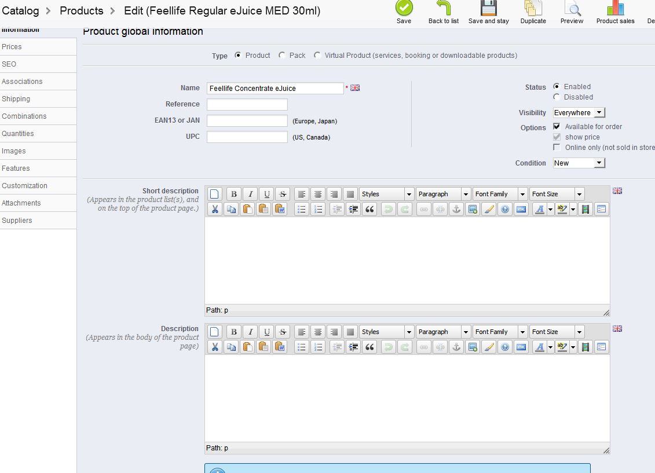Viewport: 655px width, 473px height.
Task: Toggle bold in the Description editor
Action: coord(234,332)
